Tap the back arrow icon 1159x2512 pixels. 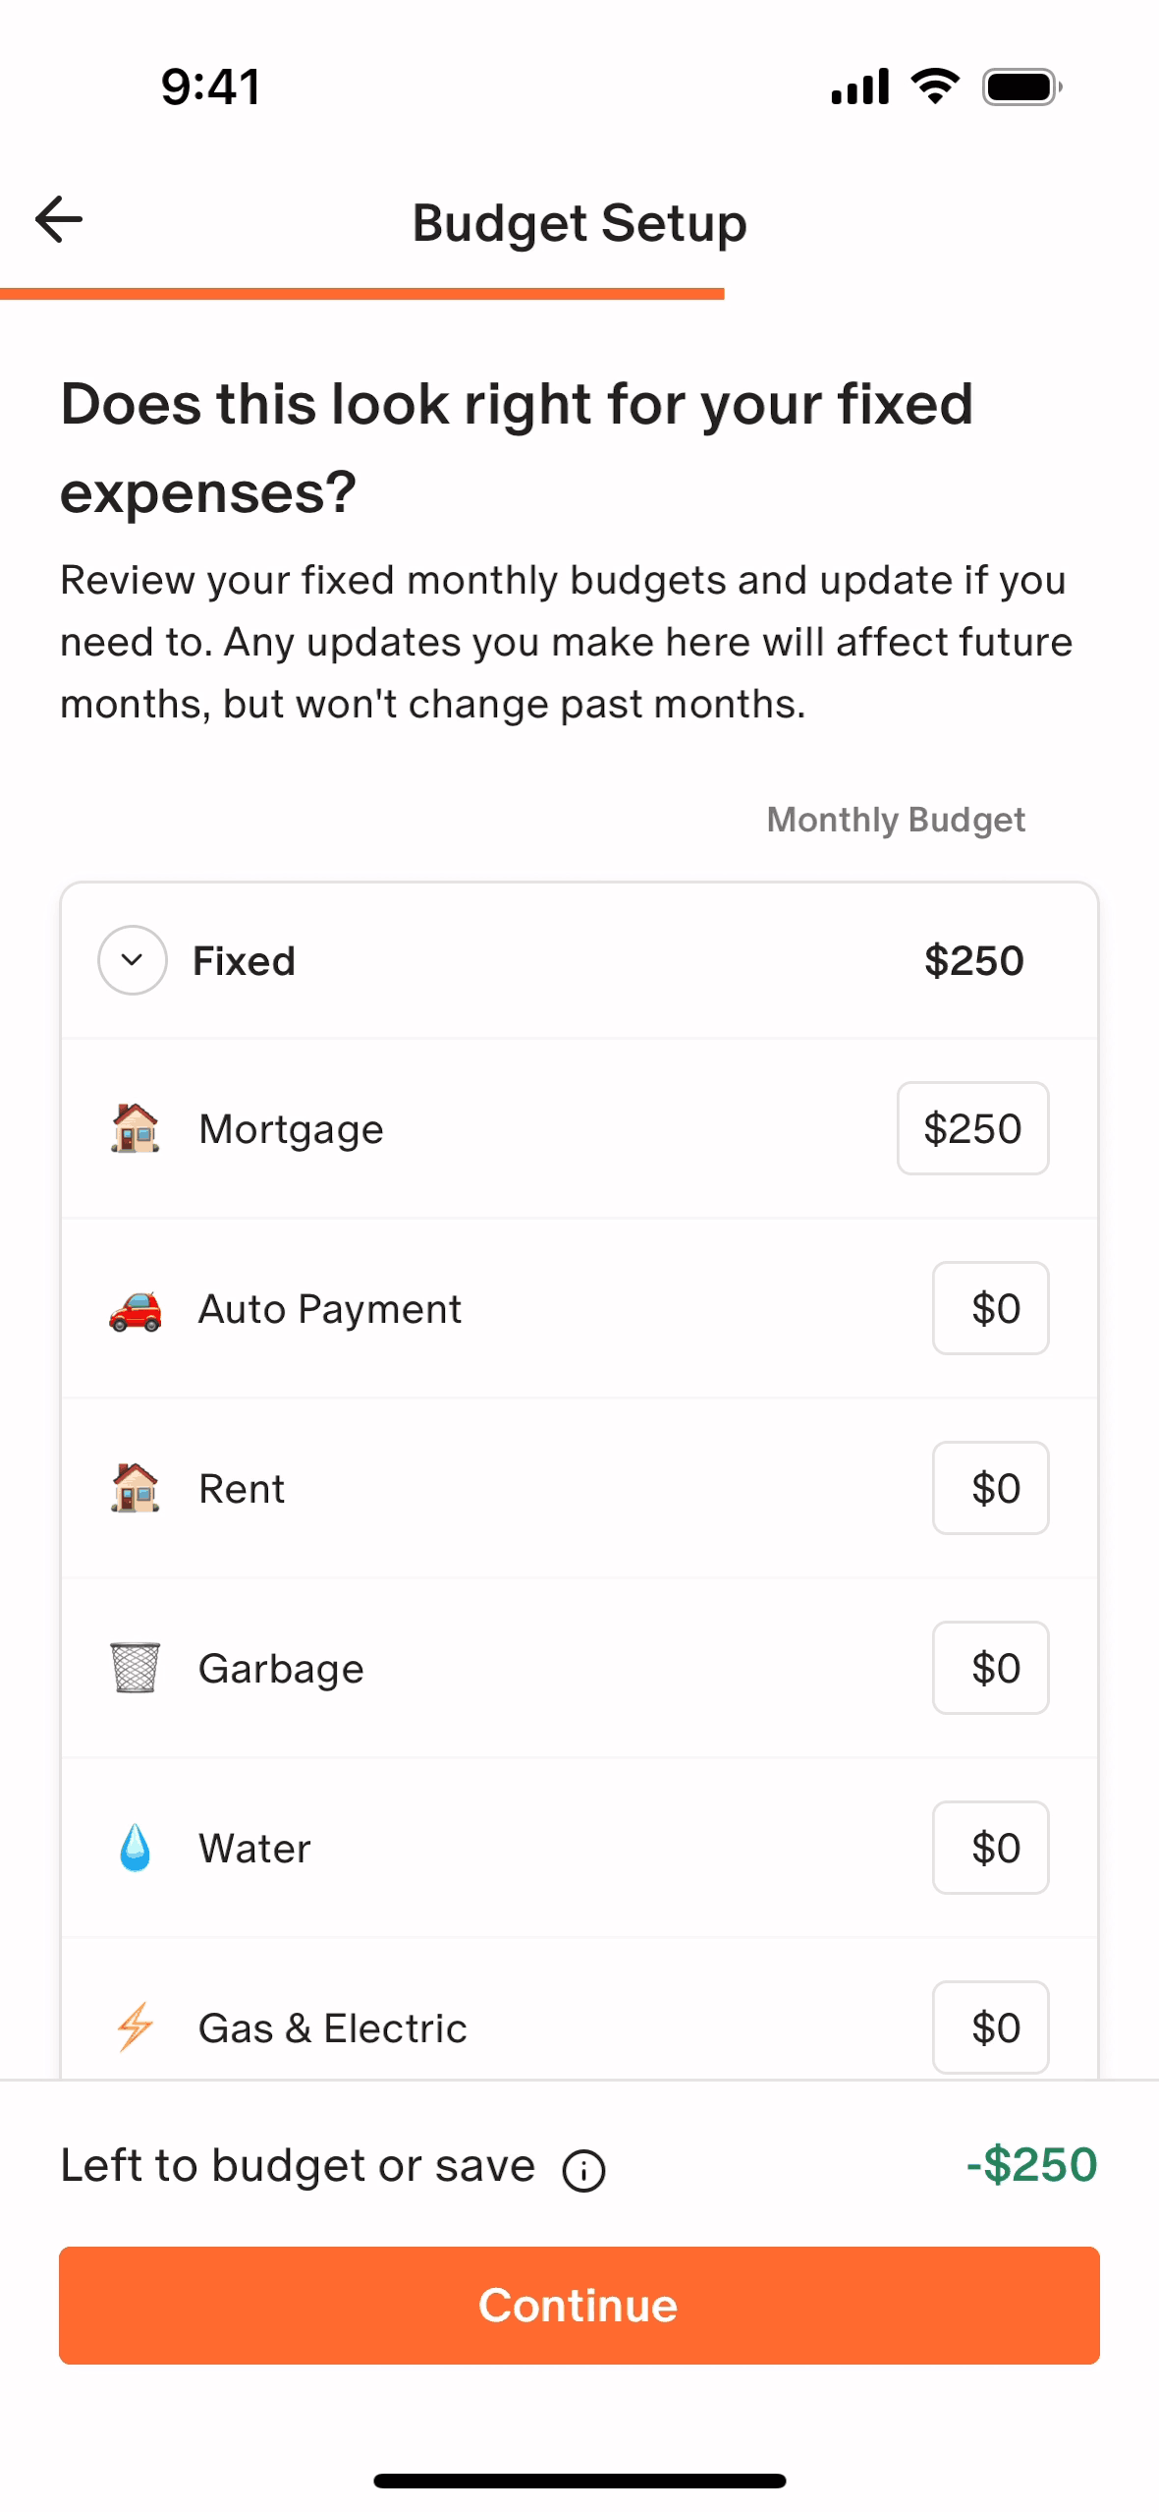point(59,219)
